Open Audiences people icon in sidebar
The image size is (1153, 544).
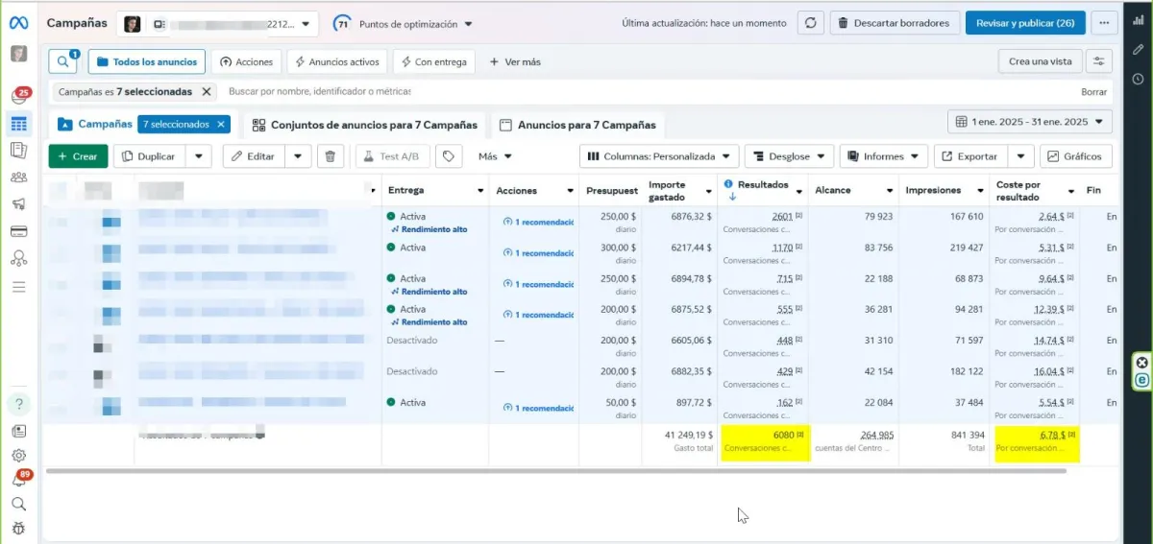(18, 177)
